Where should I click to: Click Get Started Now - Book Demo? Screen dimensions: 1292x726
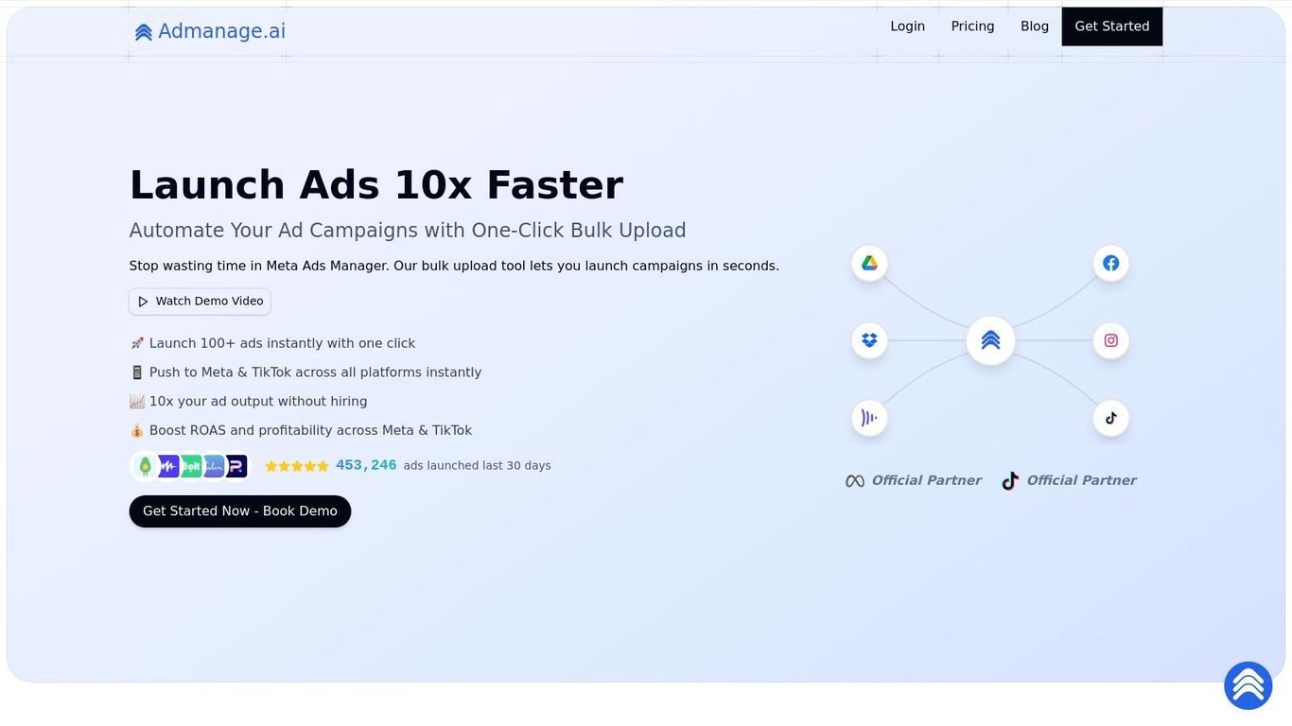[240, 511]
